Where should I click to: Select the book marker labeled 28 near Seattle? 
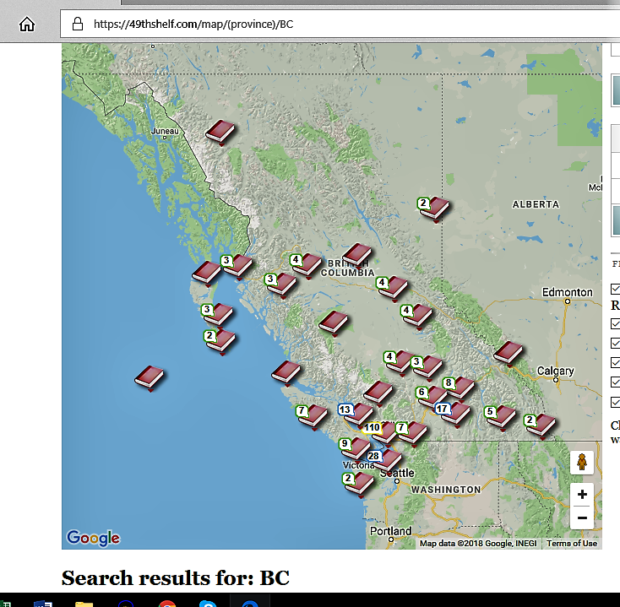coord(387,459)
